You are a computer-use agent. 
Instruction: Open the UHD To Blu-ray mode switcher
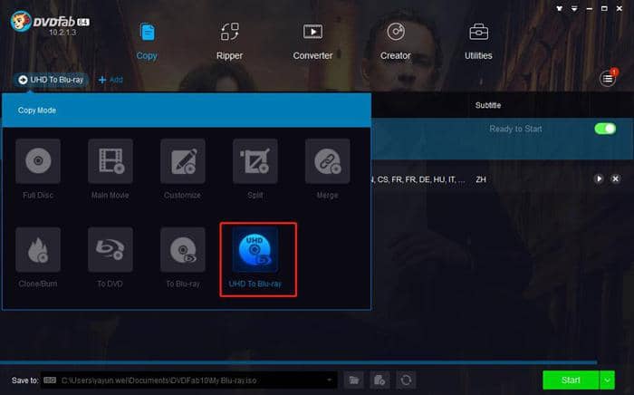coord(52,80)
